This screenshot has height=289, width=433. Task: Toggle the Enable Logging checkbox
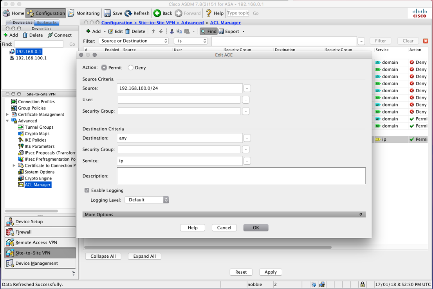[87, 190]
